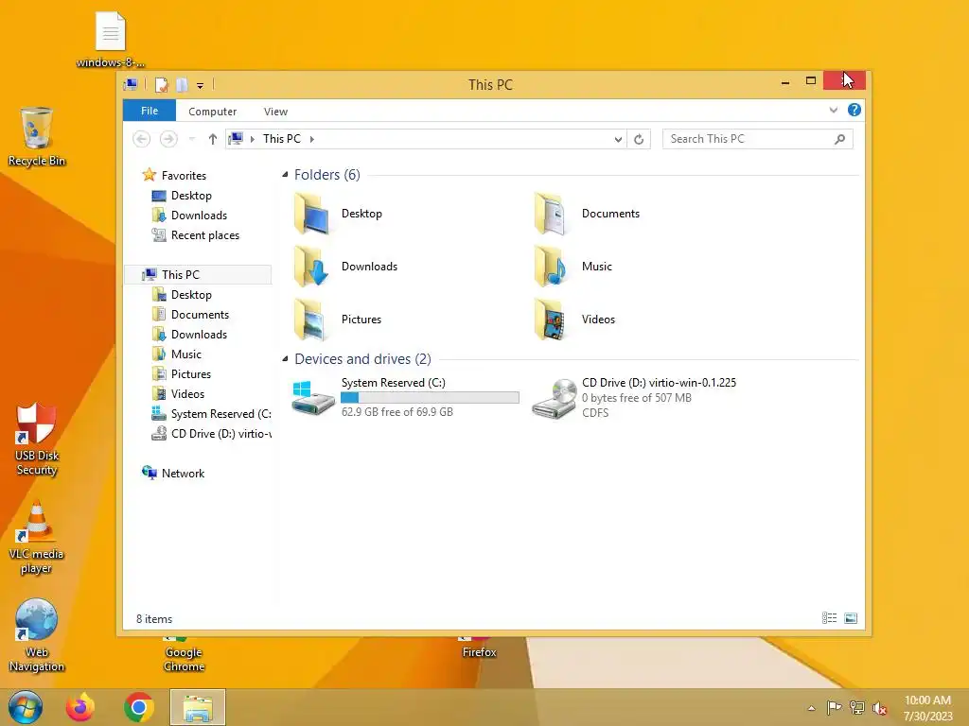Launch Google Chrome from the taskbar
This screenshot has width=969, height=726.
(x=139, y=707)
